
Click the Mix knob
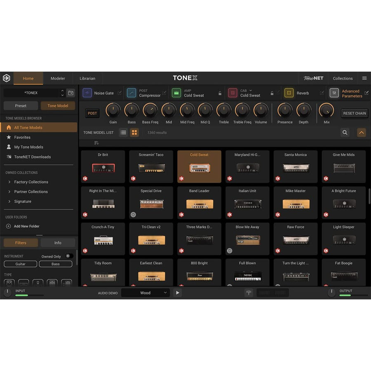click(x=326, y=110)
